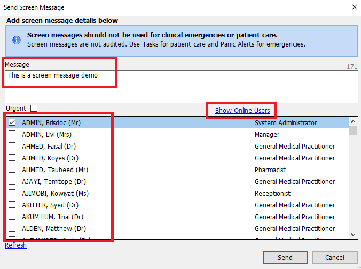Click the blue information icon in banner
The height and width of the screenshot is (269, 361).
17,40
